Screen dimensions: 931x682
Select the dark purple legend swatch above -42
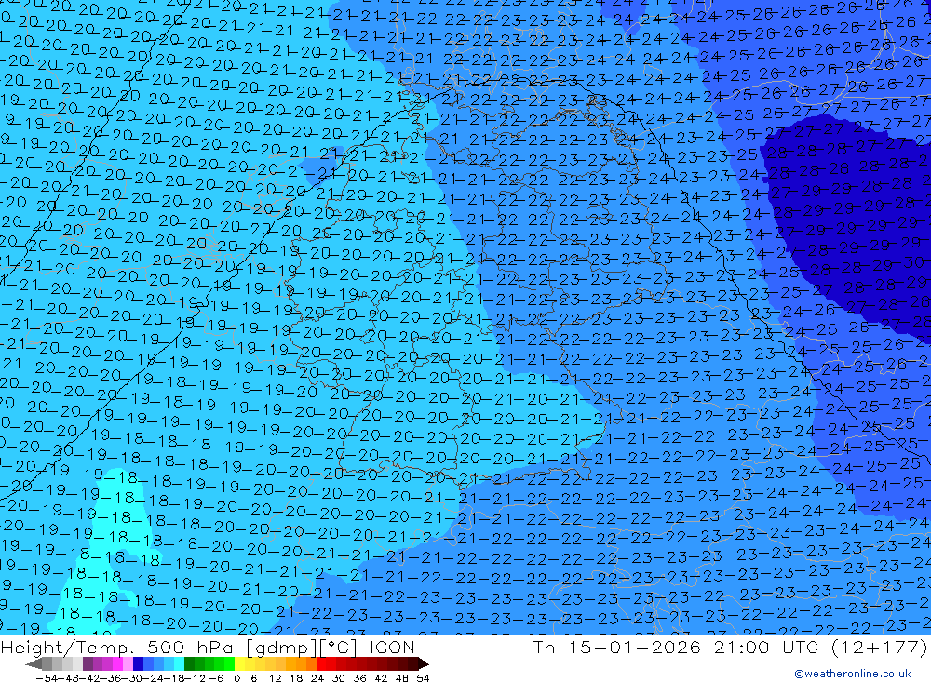coord(88,663)
